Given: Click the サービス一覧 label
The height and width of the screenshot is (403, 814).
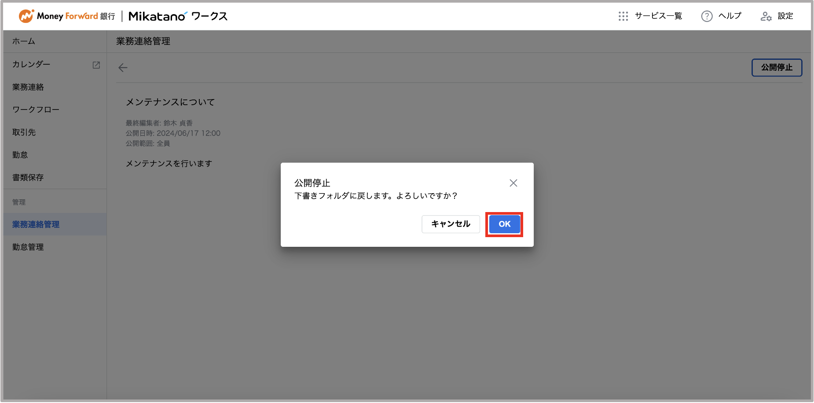Looking at the screenshot, I should (658, 16).
